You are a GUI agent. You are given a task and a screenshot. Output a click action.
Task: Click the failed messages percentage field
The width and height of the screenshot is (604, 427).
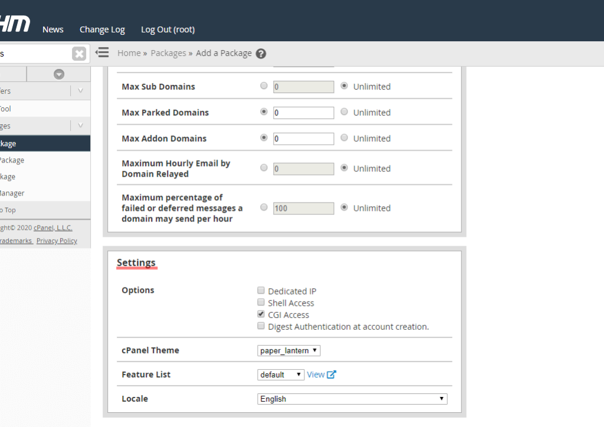[x=304, y=208]
